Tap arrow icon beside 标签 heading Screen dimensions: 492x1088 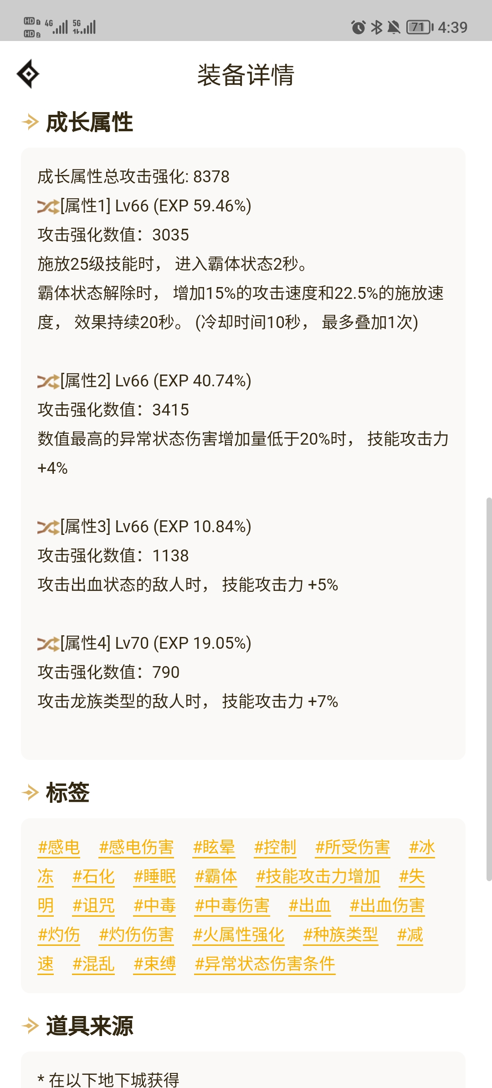tap(31, 793)
